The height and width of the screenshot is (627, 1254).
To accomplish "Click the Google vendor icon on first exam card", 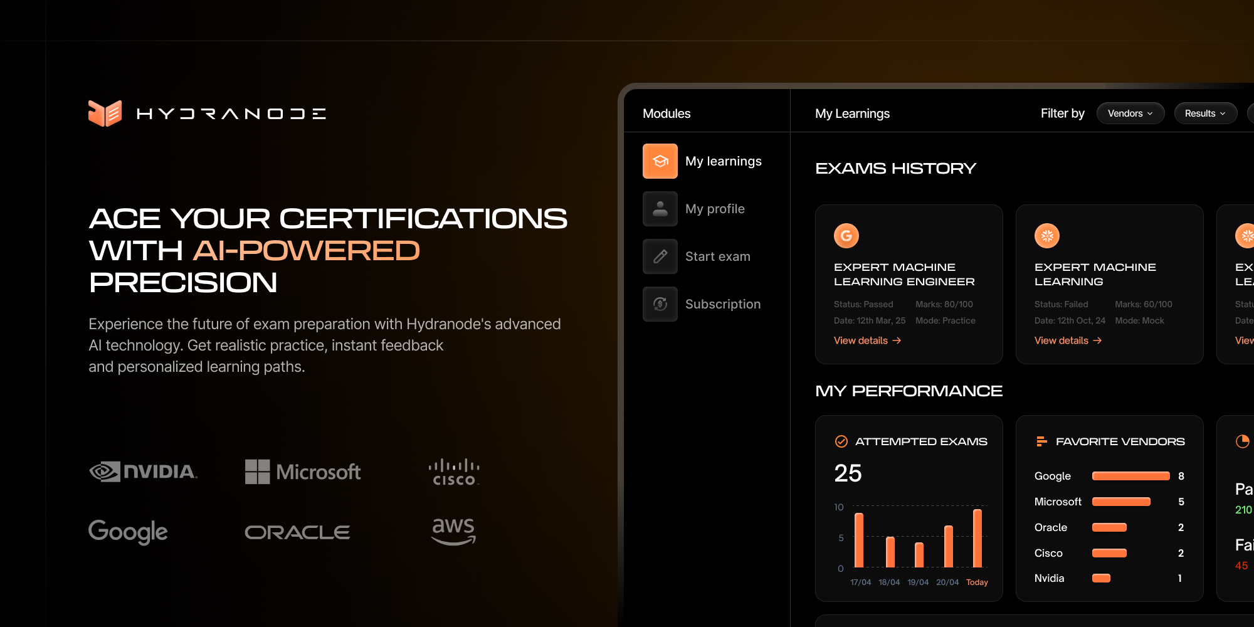I will [846, 236].
